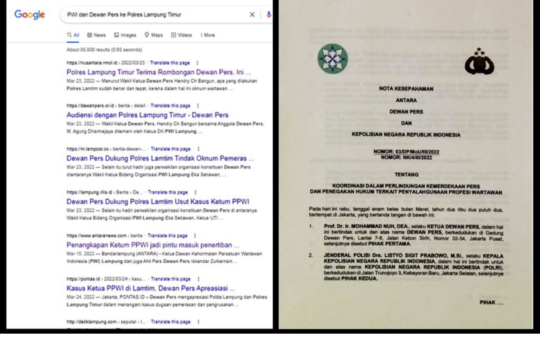
Task: Click NOMOR: NK/4/III/2022 line in document
Action: click(406, 157)
